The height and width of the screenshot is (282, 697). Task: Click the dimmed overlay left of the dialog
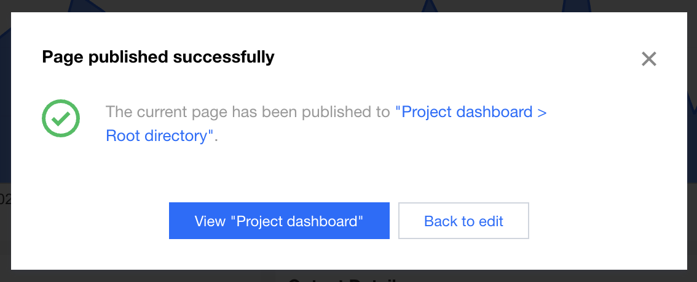[5, 123]
